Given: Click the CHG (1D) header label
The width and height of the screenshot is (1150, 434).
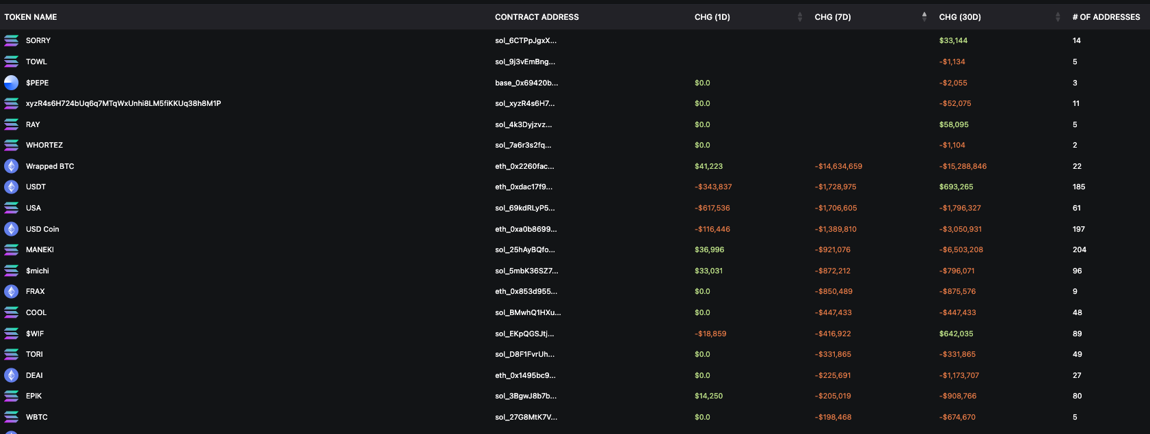Looking at the screenshot, I should (x=712, y=17).
